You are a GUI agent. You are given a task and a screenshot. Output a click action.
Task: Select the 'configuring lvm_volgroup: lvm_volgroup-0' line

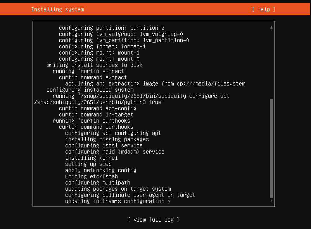121,34
